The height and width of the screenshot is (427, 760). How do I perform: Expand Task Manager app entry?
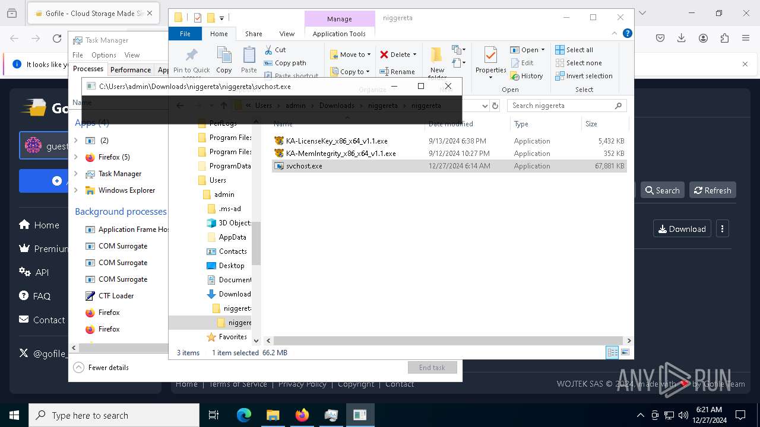click(76, 174)
